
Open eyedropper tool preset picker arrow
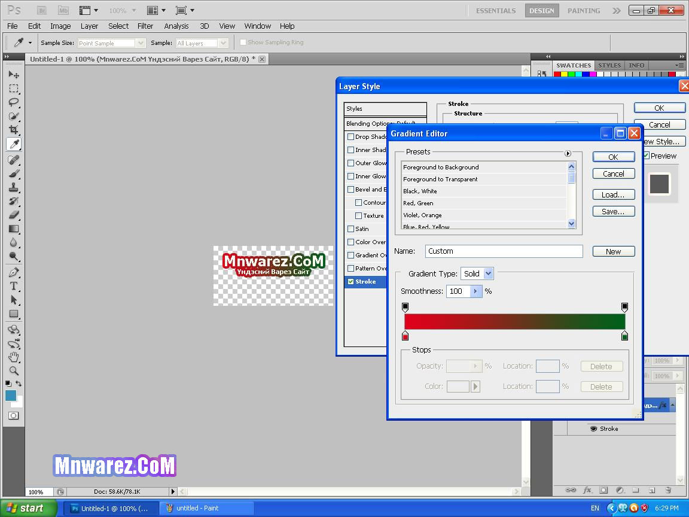tap(30, 43)
